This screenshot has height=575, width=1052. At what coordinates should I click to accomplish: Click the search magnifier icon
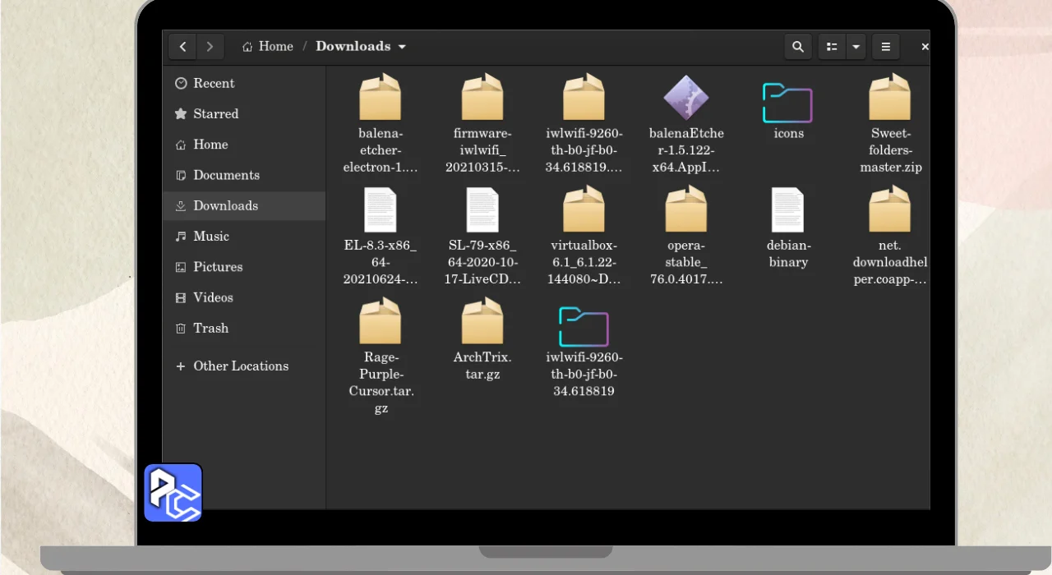click(797, 47)
